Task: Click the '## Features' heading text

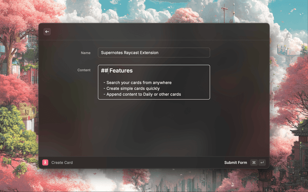Action: (x=116, y=71)
